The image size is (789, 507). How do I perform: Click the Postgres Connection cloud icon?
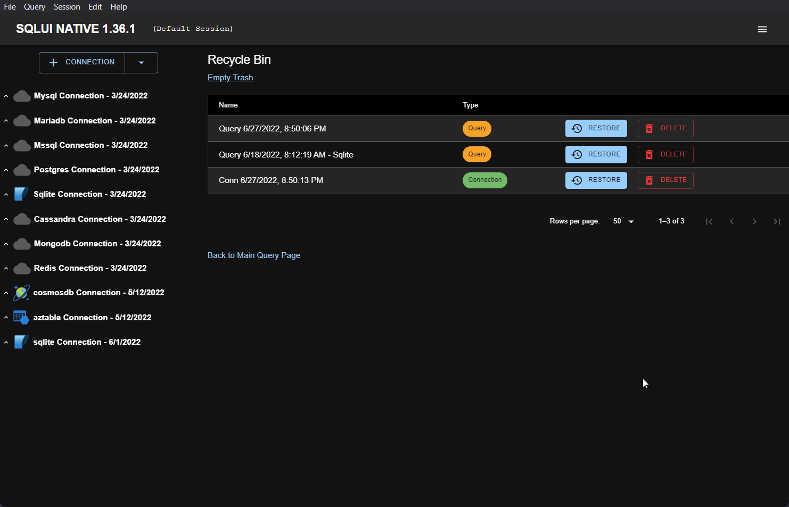22,170
